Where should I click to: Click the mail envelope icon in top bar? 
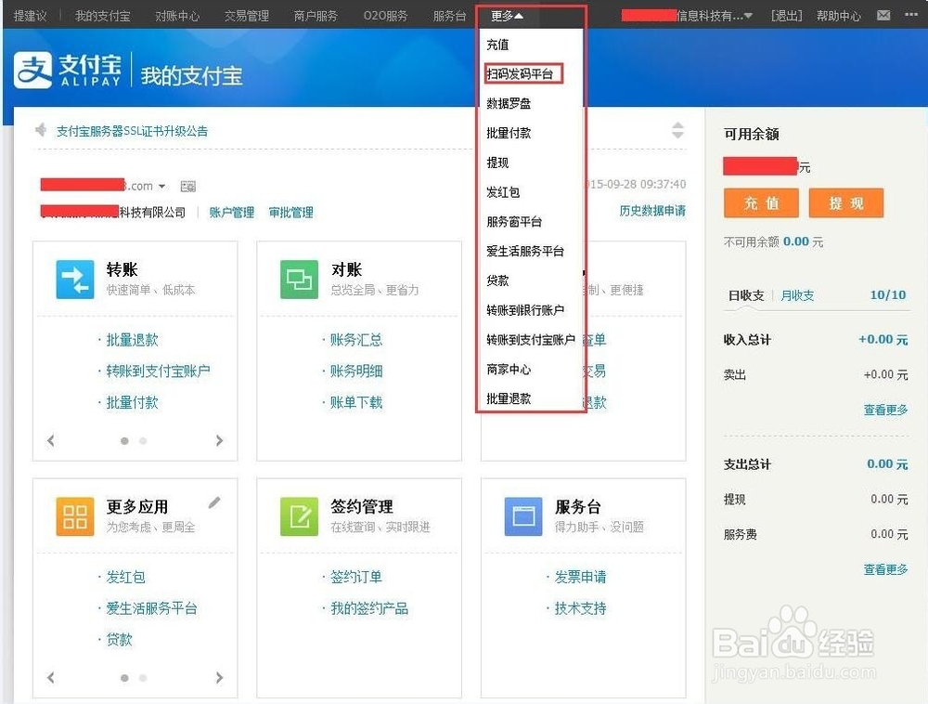click(883, 15)
